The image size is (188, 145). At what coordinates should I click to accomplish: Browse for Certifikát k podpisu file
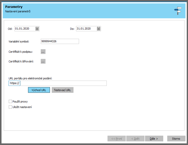coord(43,52)
